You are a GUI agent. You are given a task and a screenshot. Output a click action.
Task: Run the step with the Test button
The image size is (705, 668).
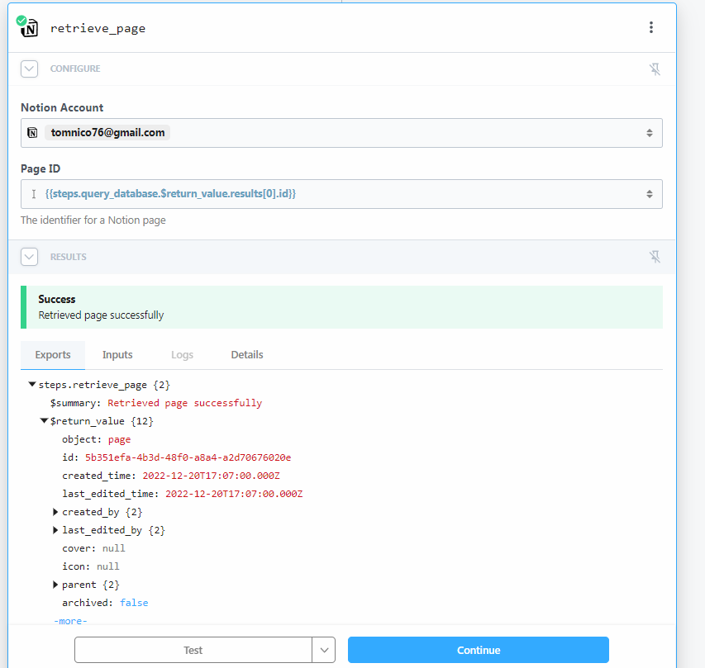193,650
